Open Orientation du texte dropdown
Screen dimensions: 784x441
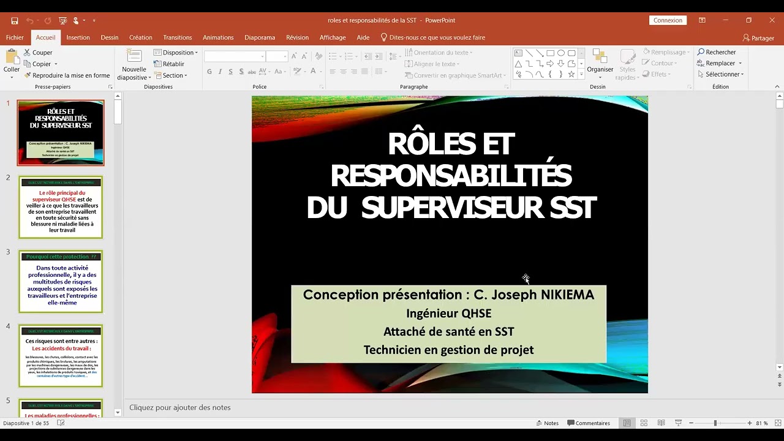438,53
